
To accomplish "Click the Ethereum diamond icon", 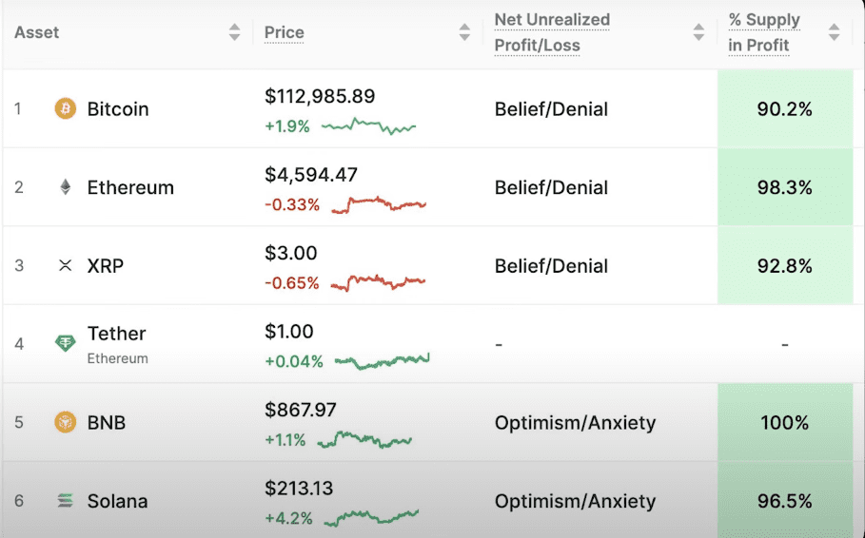I will (65, 187).
